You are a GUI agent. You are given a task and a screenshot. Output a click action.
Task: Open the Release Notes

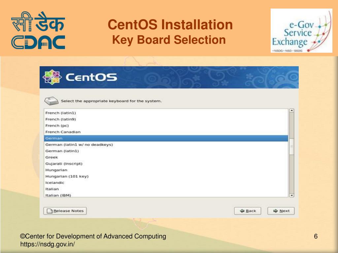[x=65, y=211]
